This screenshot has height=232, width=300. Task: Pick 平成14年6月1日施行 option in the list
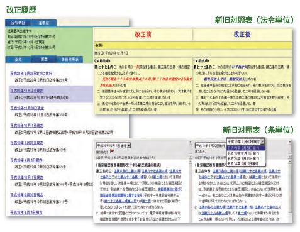[243, 163]
